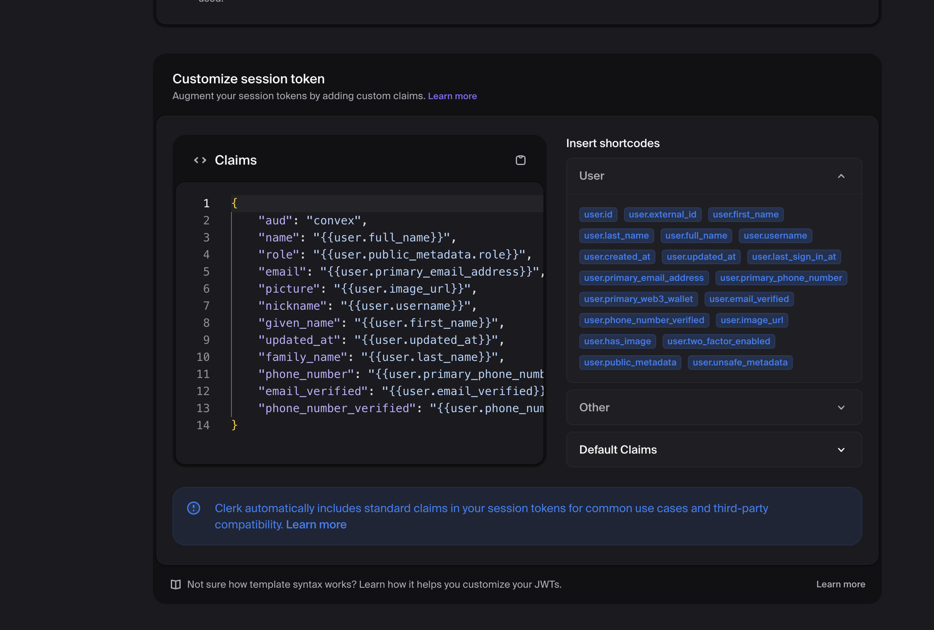Viewport: 934px width, 630px height.
Task: Open Learn more link under Customize session token
Action: coord(452,96)
